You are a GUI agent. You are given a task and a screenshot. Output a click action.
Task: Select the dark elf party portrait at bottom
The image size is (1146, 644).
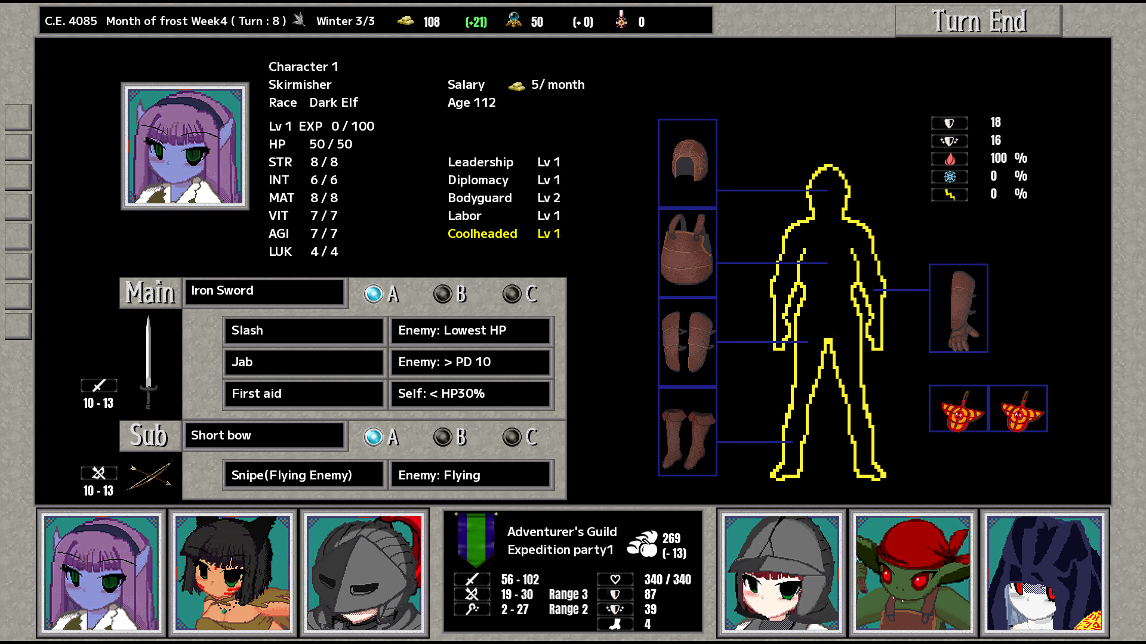101,573
